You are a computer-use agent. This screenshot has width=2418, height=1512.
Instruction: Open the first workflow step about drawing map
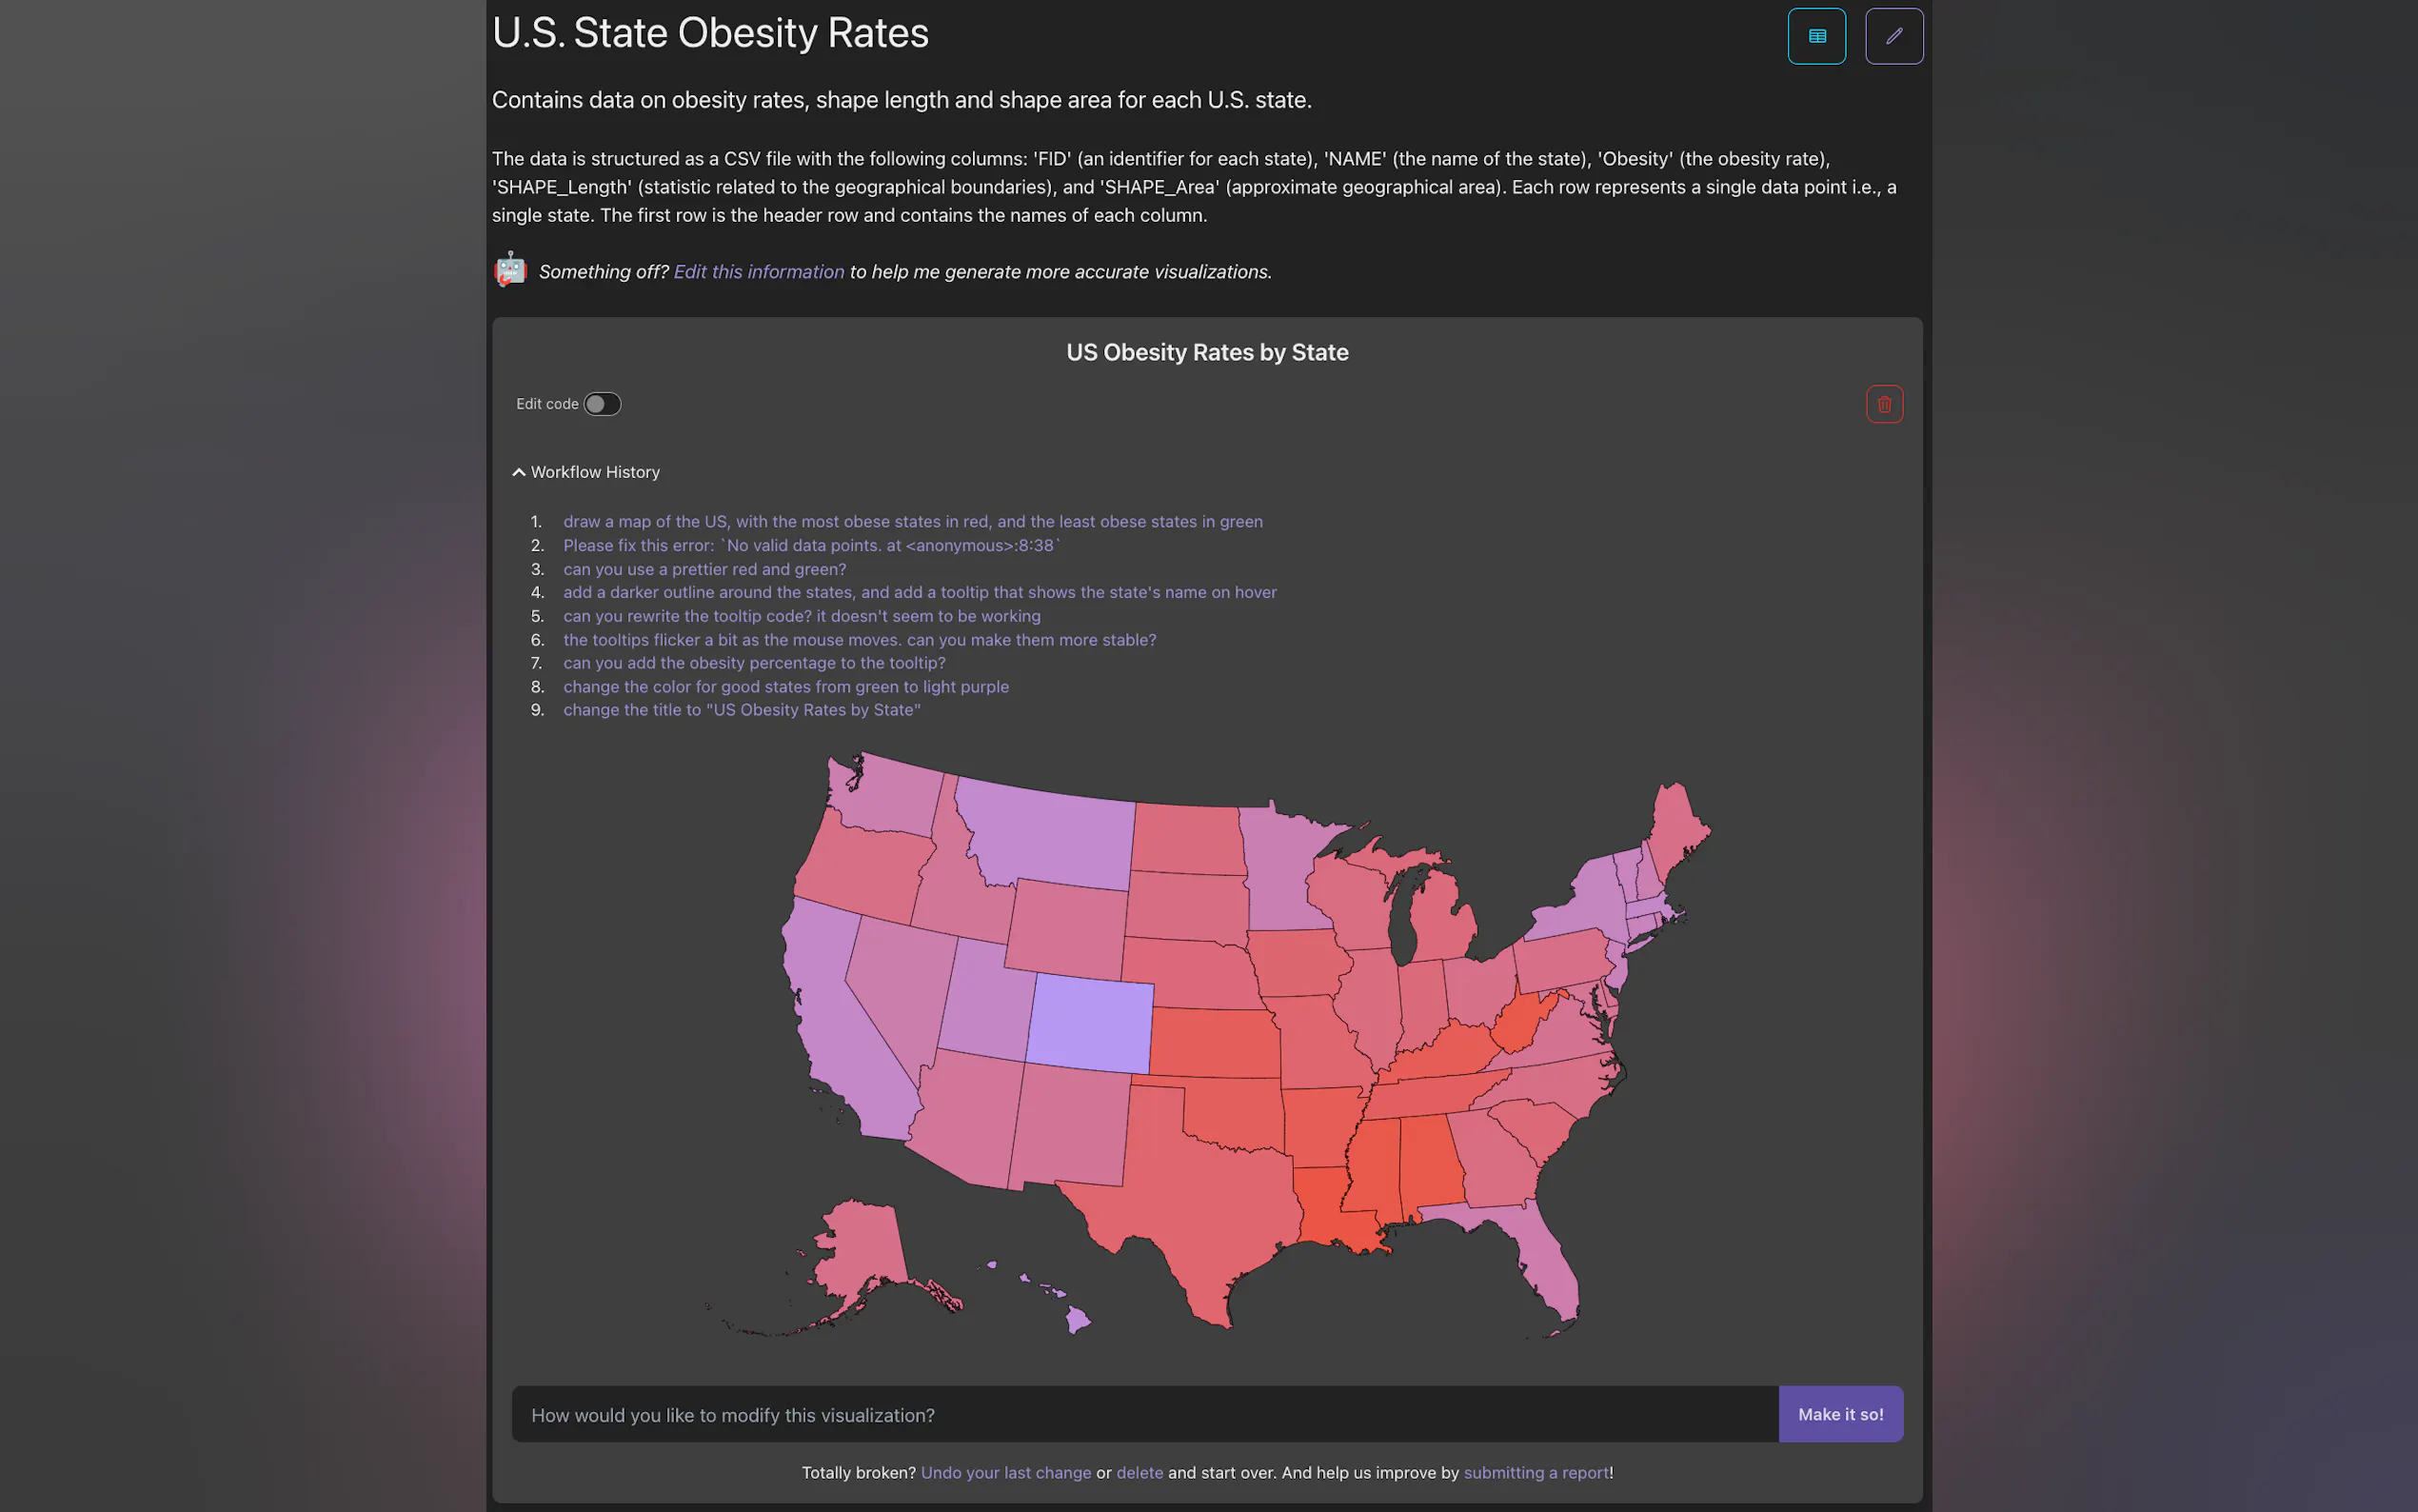click(913, 521)
